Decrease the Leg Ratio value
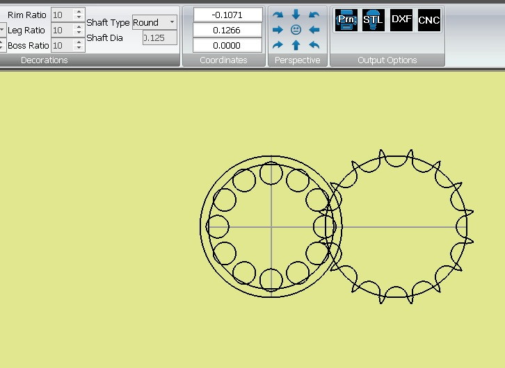Image resolution: width=505 pixels, height=368 pixels. tap(79, 33)
